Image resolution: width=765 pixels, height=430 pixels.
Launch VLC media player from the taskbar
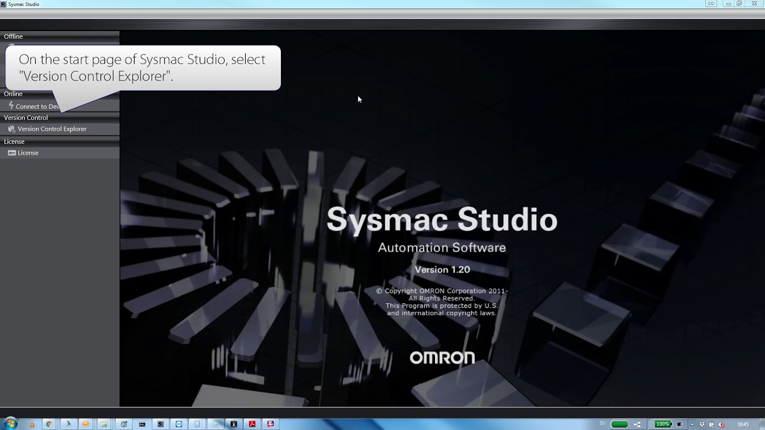32,424
